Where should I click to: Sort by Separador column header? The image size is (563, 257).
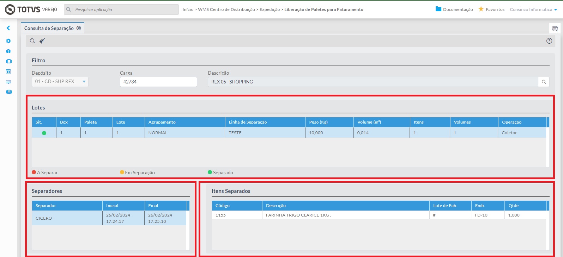(67, 206)
